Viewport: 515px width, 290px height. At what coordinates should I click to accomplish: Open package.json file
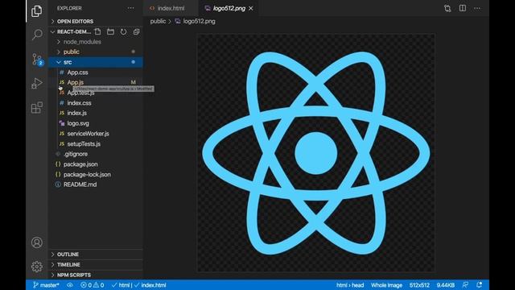(96, 164)
